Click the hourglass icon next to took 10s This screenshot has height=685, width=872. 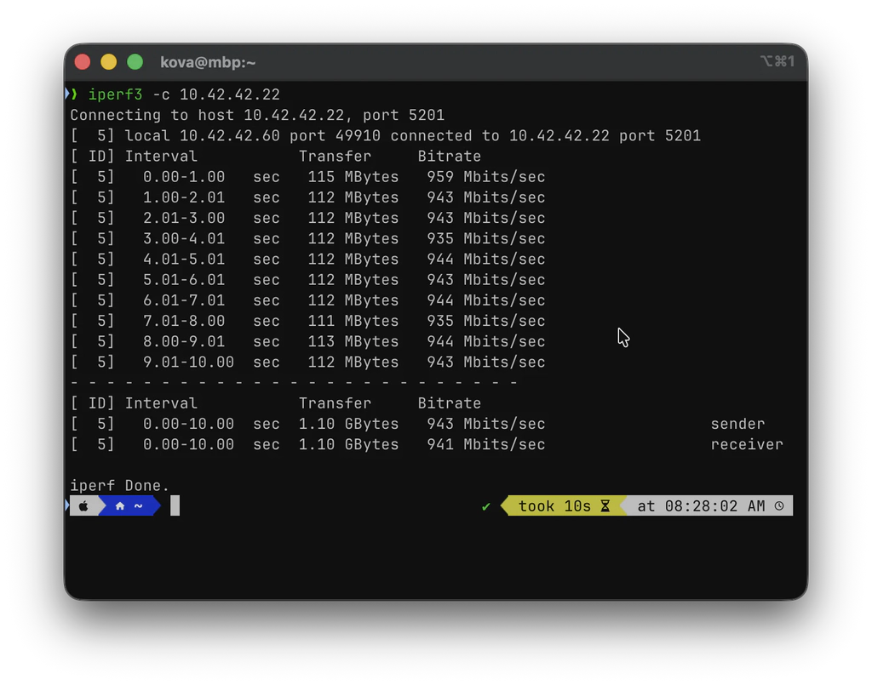tap(605, 505)
